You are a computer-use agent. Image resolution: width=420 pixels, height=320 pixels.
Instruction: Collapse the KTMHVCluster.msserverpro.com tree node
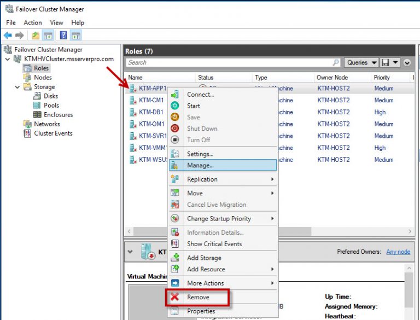8,59
